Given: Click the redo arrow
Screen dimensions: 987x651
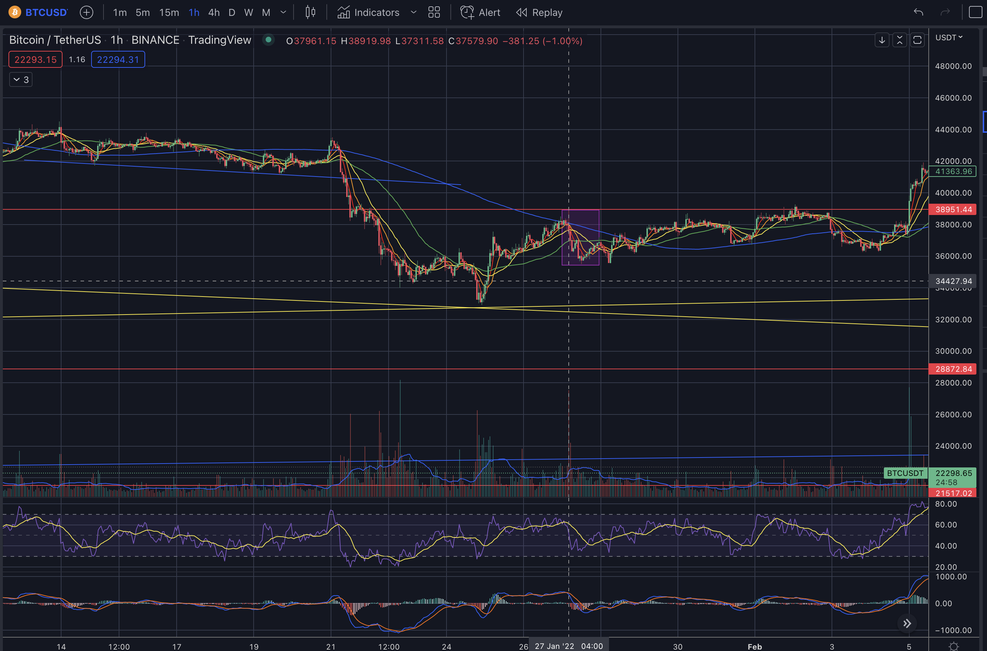Looking at the screenshot, I should 945,12.
